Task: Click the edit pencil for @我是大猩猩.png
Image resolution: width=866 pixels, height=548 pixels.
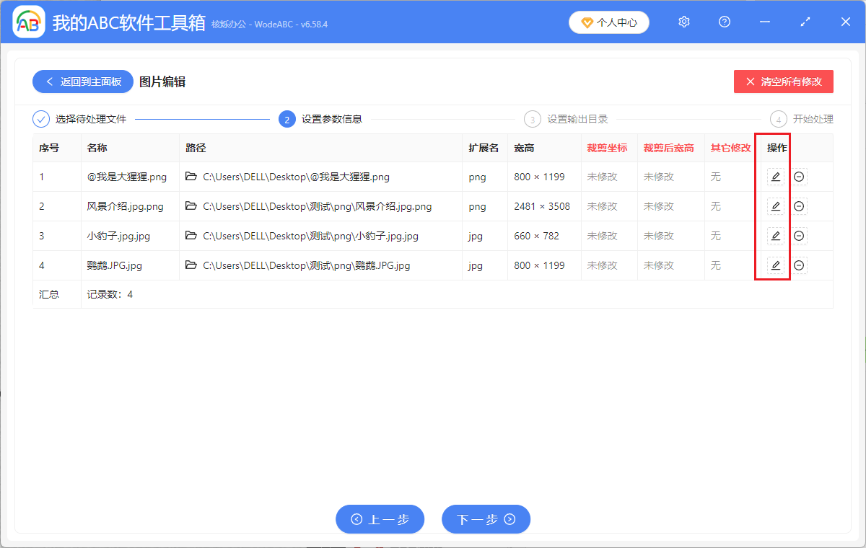Action: [x=775, y=176]
